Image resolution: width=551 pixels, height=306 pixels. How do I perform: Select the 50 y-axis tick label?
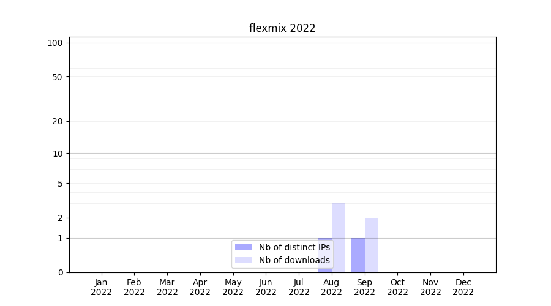click(58, 77)
